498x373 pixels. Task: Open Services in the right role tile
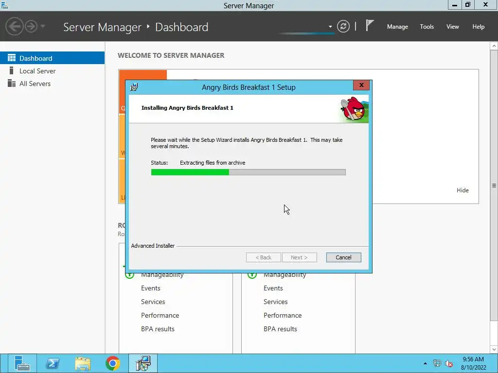pos(275,302)
